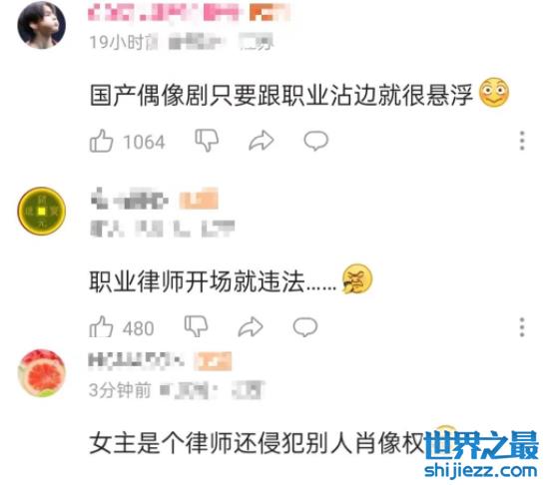Share the 职业律师开场就违法 comment
Viewport: 548px width, 485px height.
click(251, 326)
